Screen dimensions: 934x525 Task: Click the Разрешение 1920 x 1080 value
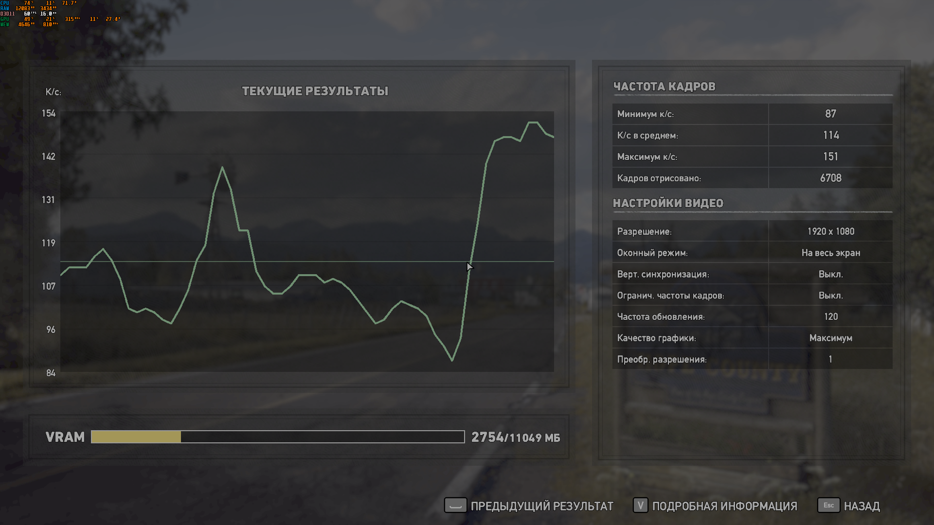830,231
